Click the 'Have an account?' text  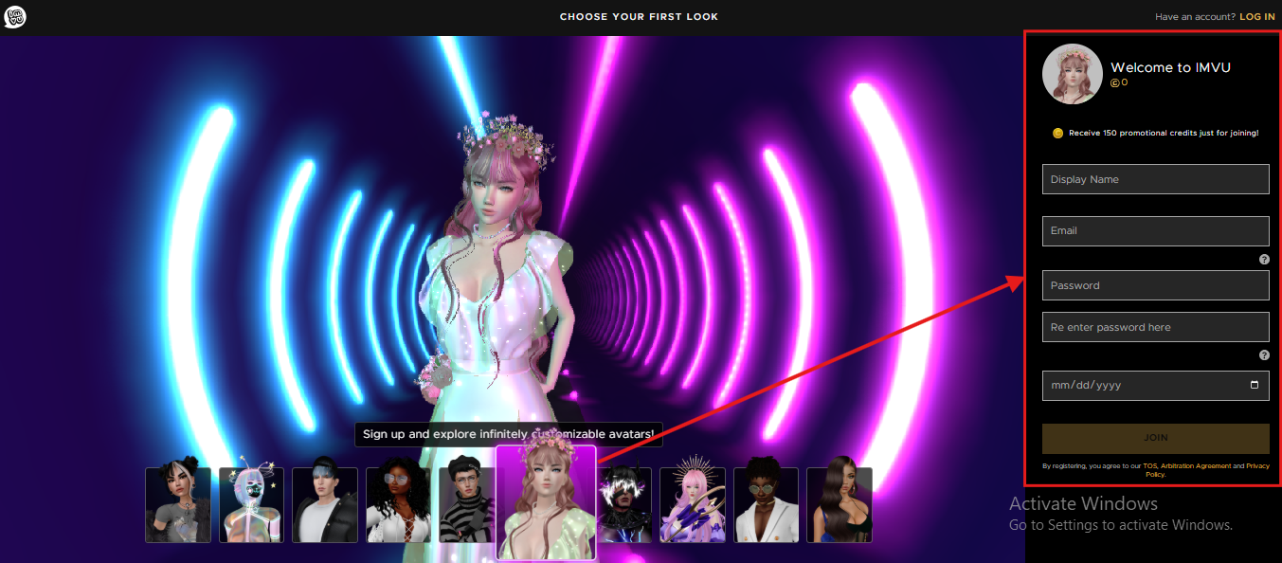point(1195,17)
